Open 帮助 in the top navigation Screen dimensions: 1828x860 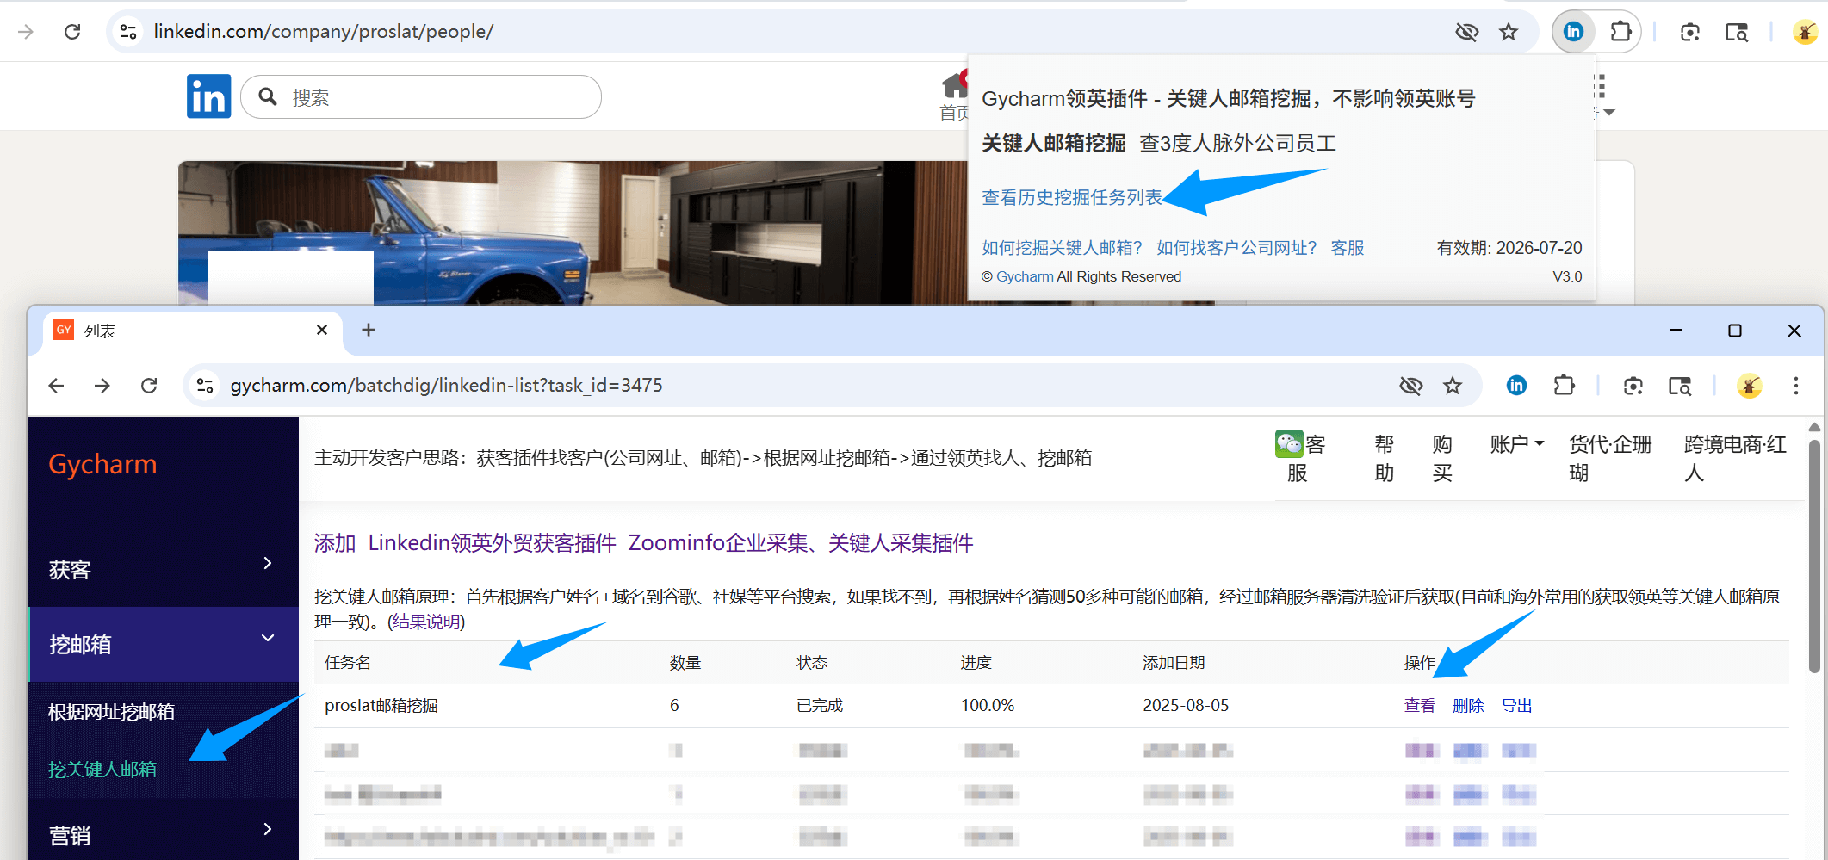(x=1384, y=458)
